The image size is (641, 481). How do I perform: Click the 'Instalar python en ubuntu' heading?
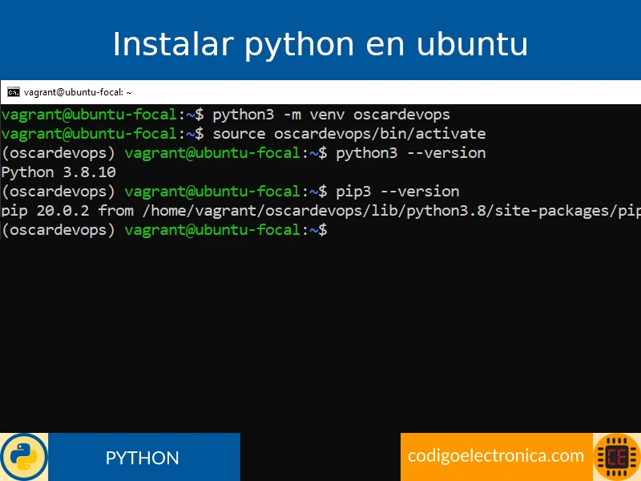(320, 45)
